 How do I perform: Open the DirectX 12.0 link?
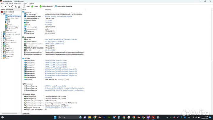[x=48, y=25]
